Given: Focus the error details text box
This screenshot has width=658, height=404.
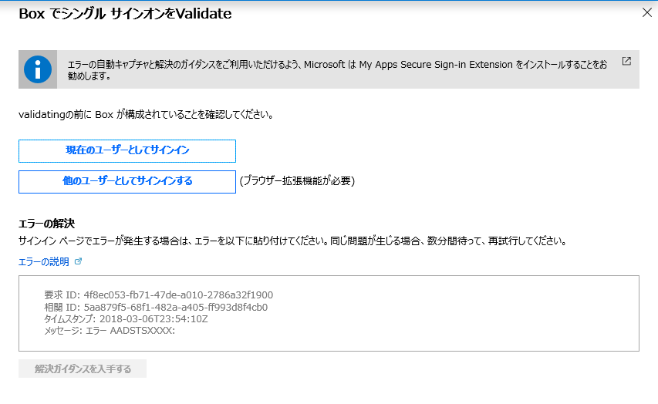Looking at the screenshot, I should [x=329, y=313].
